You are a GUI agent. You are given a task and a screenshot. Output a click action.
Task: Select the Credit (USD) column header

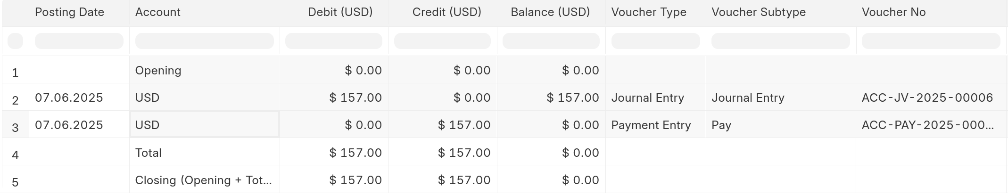pos(446,12)
